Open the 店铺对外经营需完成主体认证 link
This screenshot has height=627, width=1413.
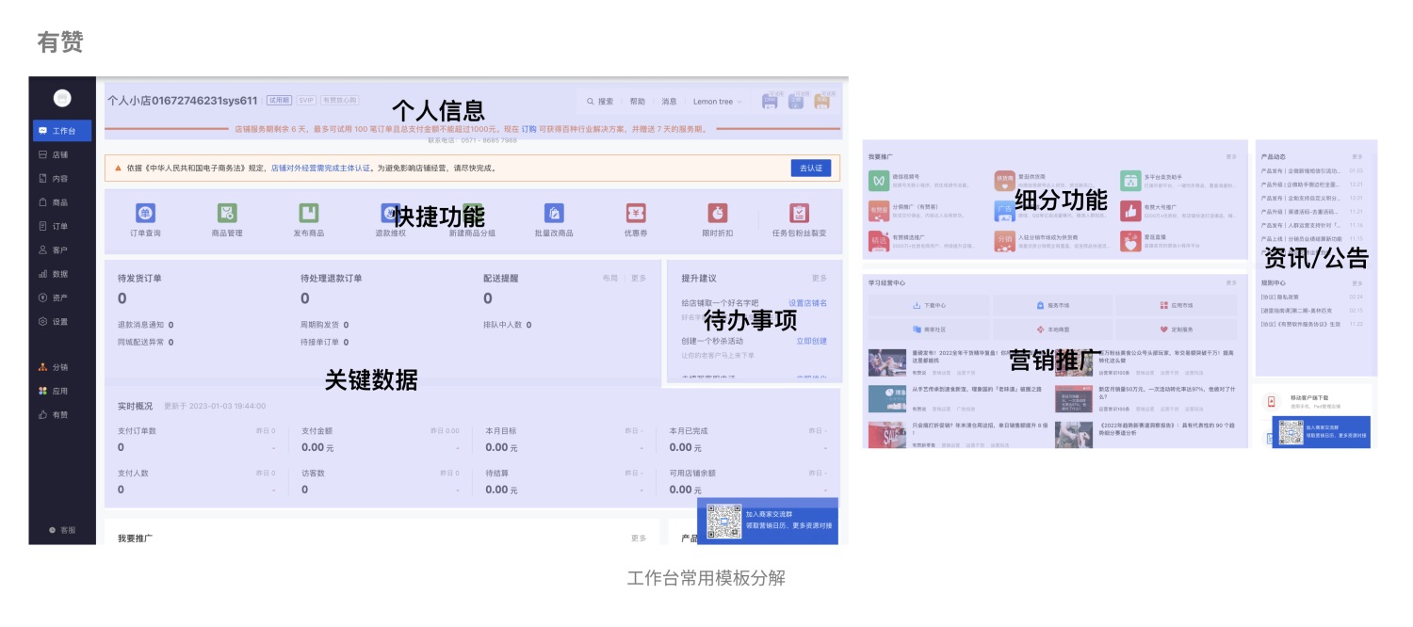(x=321, y=169)
